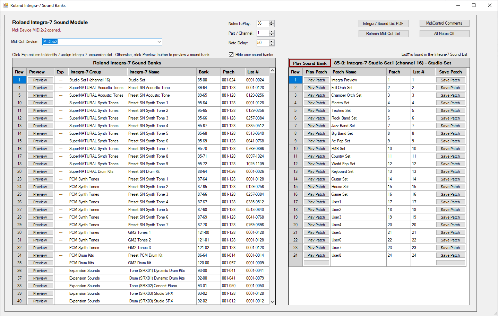The width and height of the screenshot is (498, 318).
Task: Preview the Studio Set1 (channel 16) bank
Action: pos(40,80)
